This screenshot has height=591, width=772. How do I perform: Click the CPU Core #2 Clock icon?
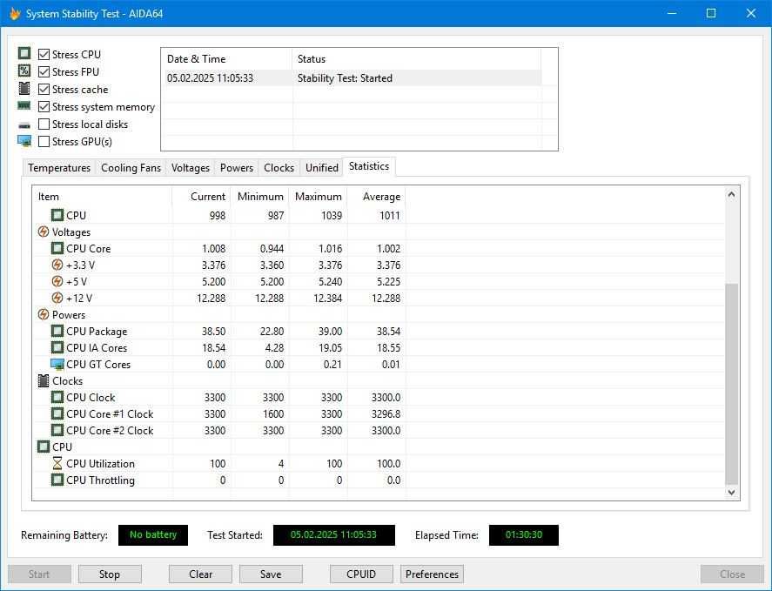[x=57, y=431]
